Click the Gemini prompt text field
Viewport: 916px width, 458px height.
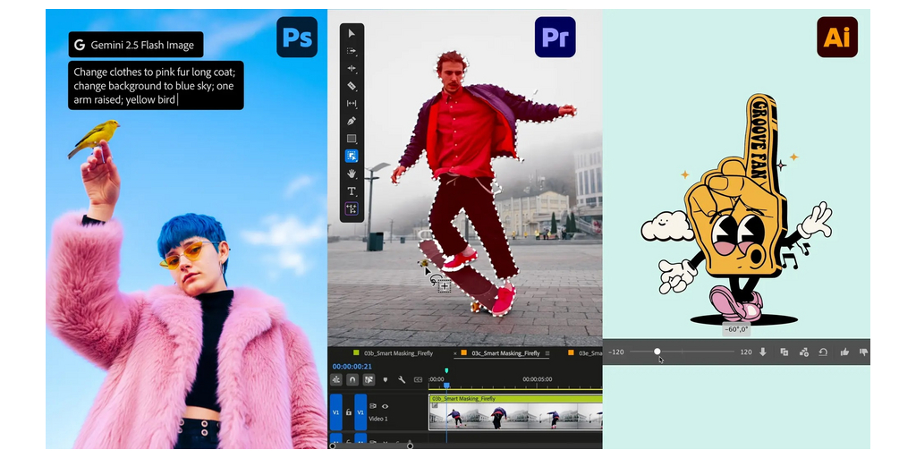(156, 86)
